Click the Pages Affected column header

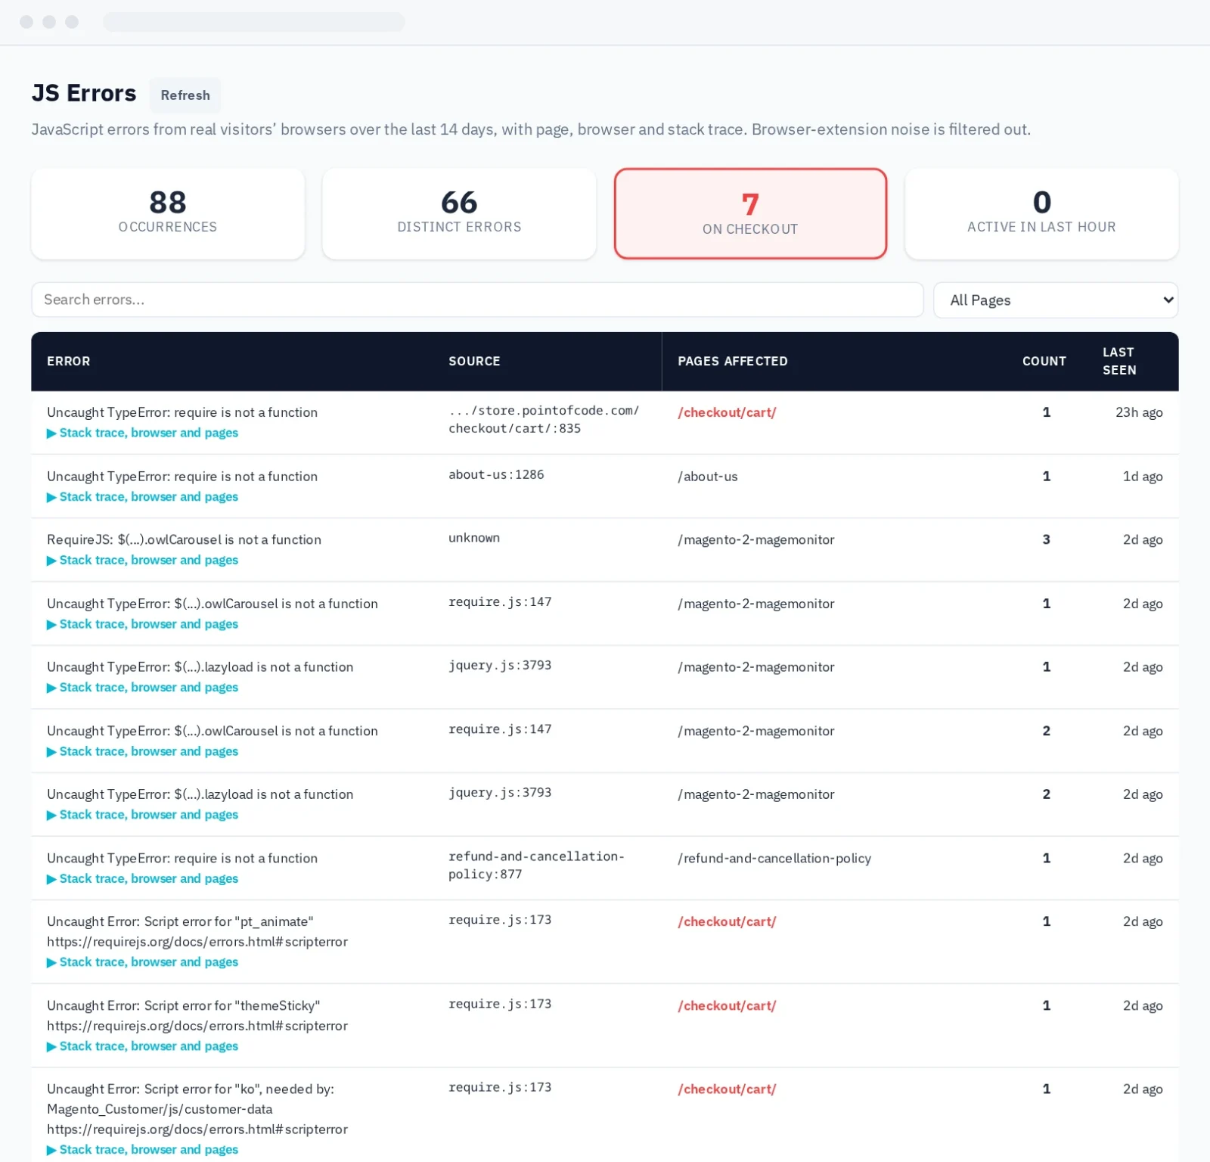tap(733, 361)
